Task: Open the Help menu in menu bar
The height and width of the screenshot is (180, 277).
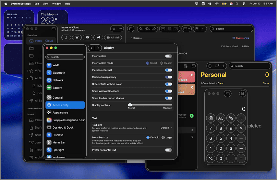Action: (68, 4)
